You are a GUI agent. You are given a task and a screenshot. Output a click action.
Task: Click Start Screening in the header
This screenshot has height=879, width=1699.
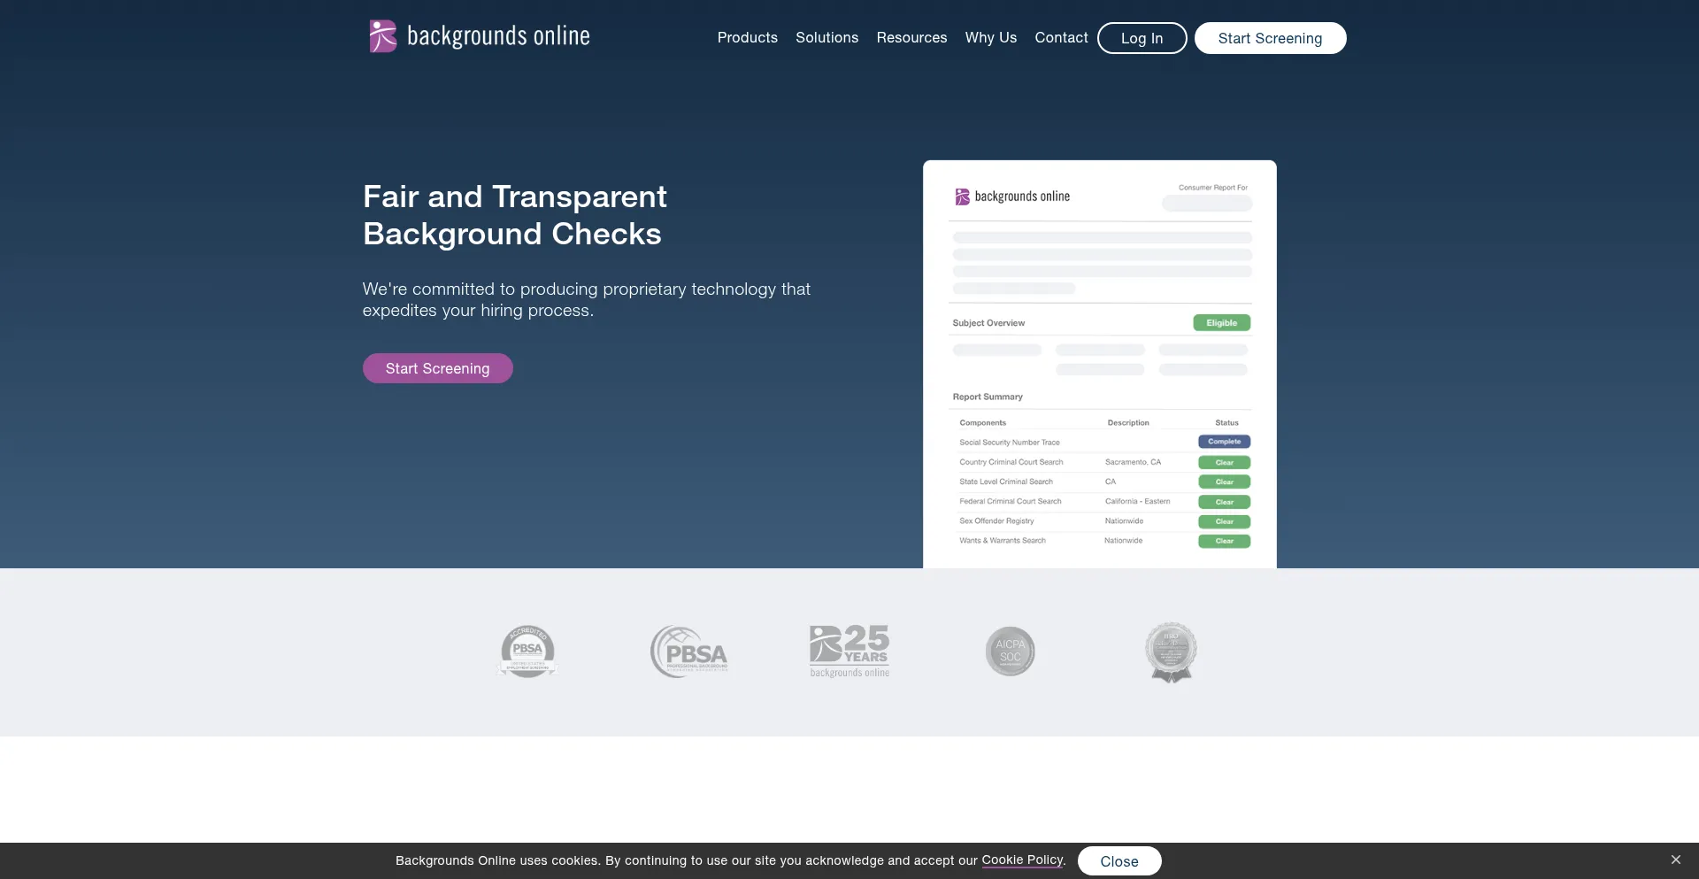(1270, 38)
